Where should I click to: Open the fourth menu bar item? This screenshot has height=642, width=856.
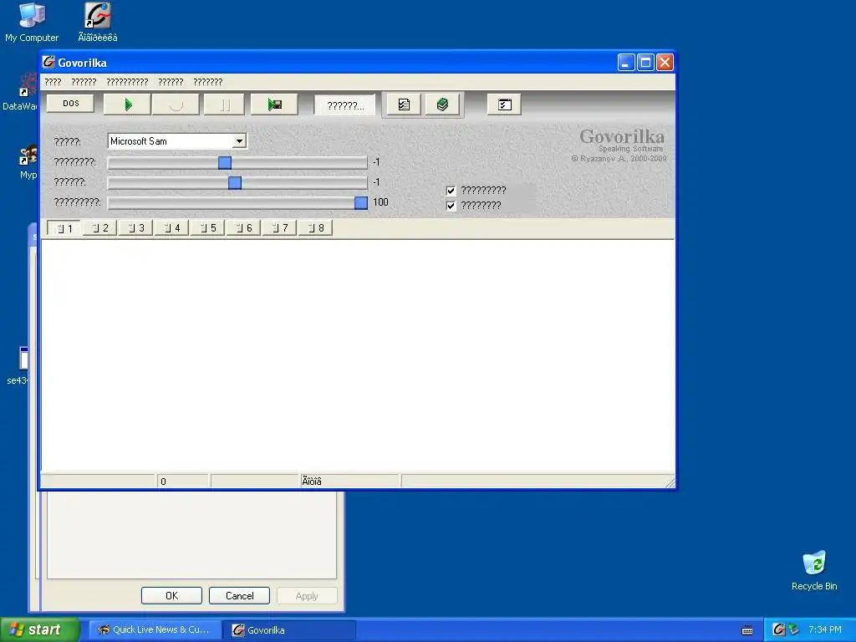point(171,82)
